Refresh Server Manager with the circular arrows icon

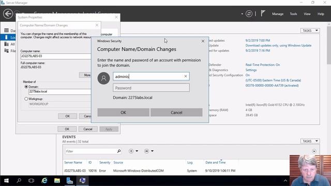(x=249, y=14)
